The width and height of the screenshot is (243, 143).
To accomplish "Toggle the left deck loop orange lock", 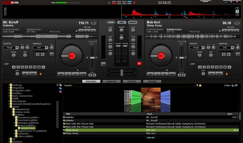I will (x=40, y=74).
